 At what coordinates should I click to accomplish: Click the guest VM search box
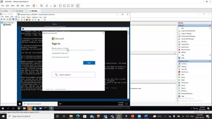tap(40, 104)
